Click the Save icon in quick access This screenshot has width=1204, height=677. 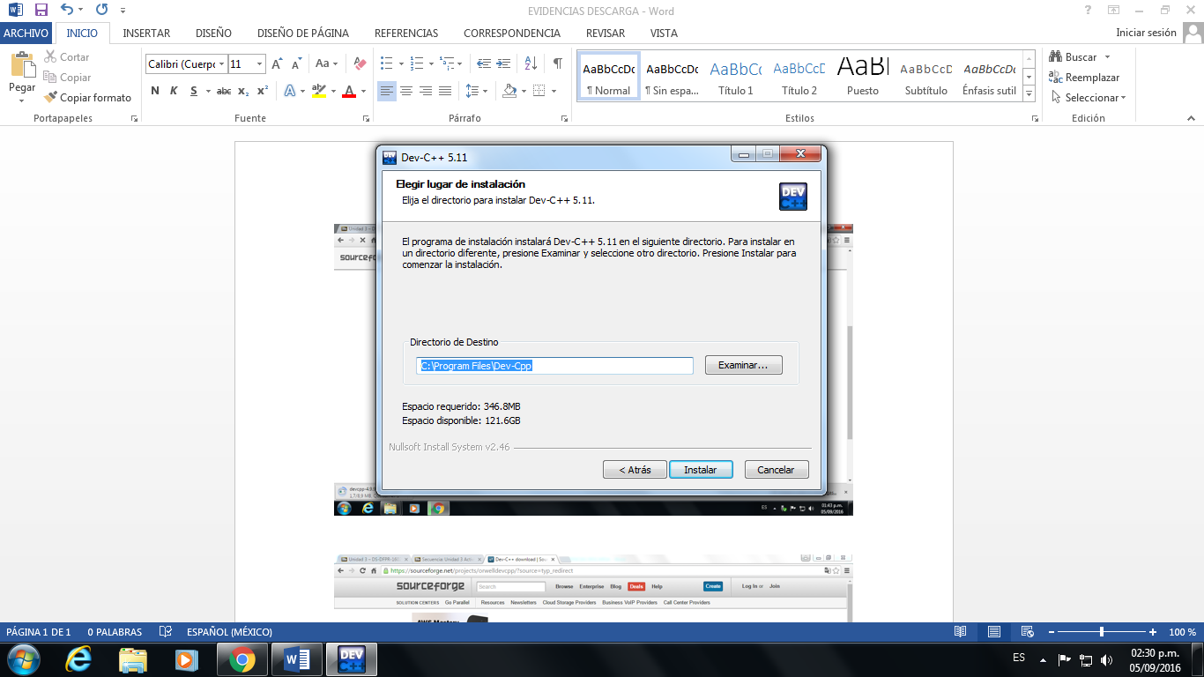click(x=41, y=10)
